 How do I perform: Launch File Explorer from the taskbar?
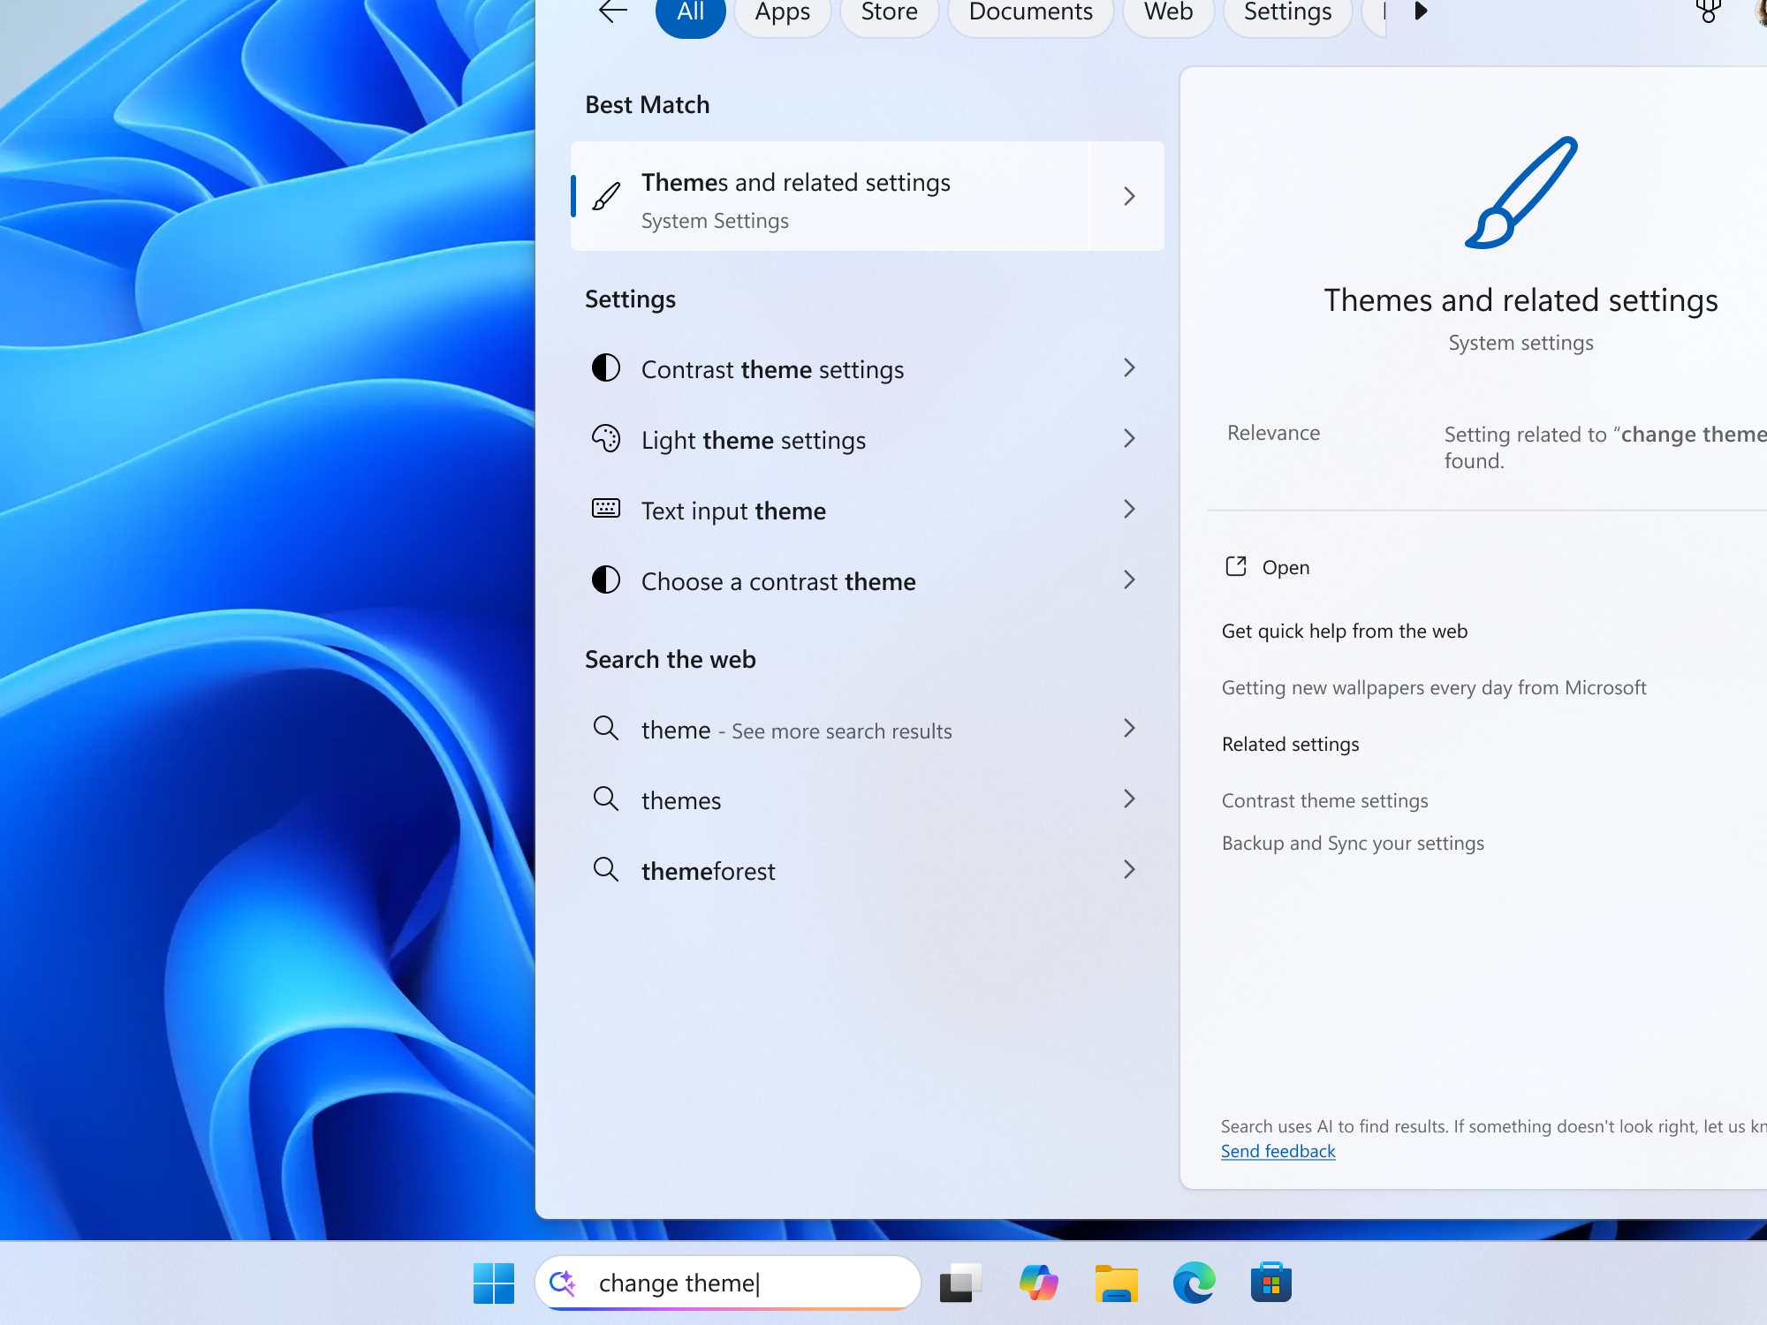pyautogui.click(x=1116, y=1283)
